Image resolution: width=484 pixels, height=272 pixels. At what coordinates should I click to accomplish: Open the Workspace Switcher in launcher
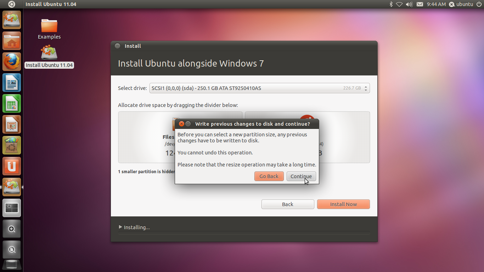pos(12,208)
